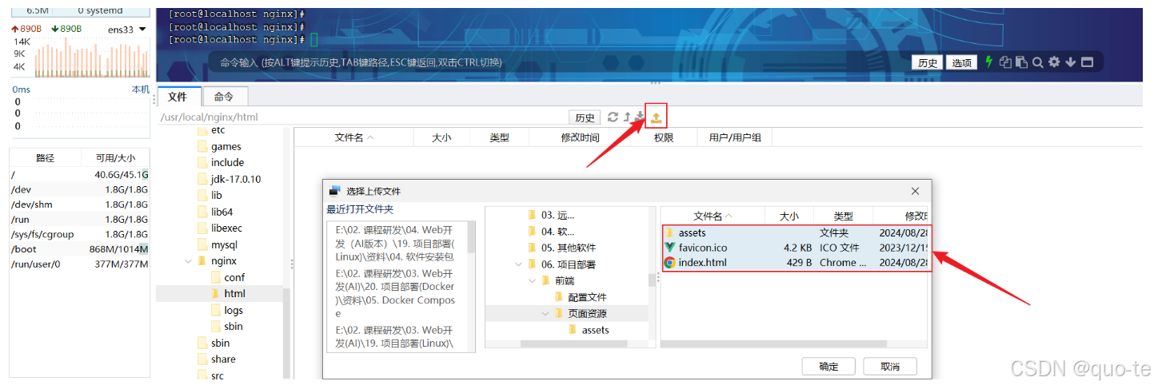Sort upload dialog files by 大小 column

coord(789,216)
